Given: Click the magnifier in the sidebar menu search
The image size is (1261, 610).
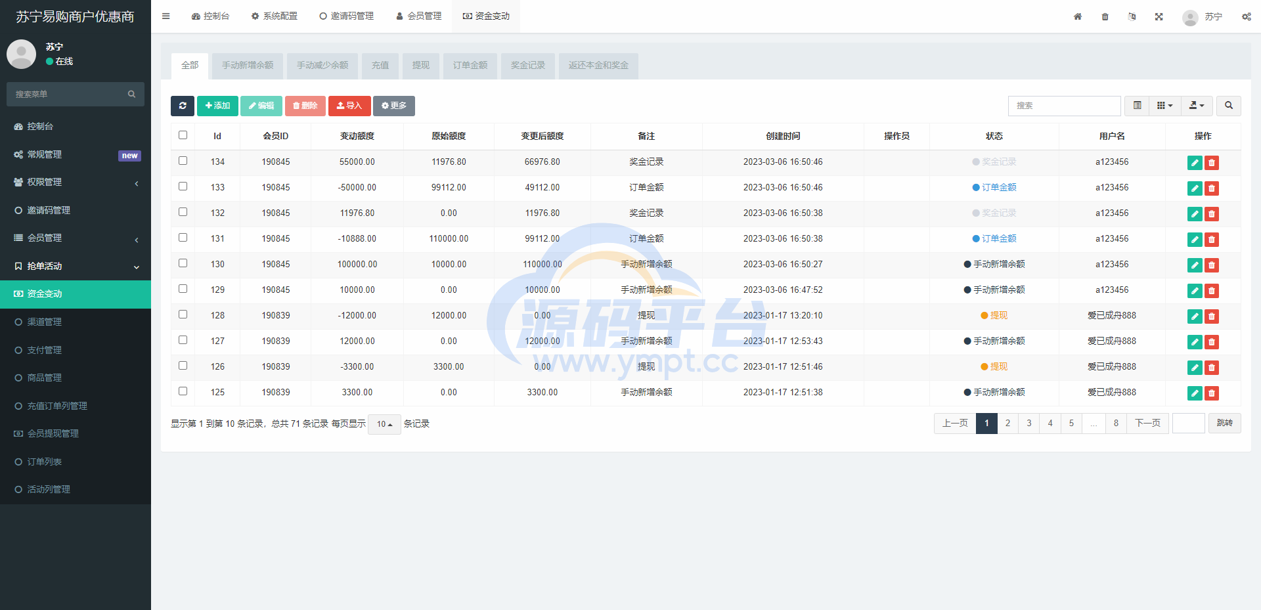Looking at the screenshot, I should point(131,94).
